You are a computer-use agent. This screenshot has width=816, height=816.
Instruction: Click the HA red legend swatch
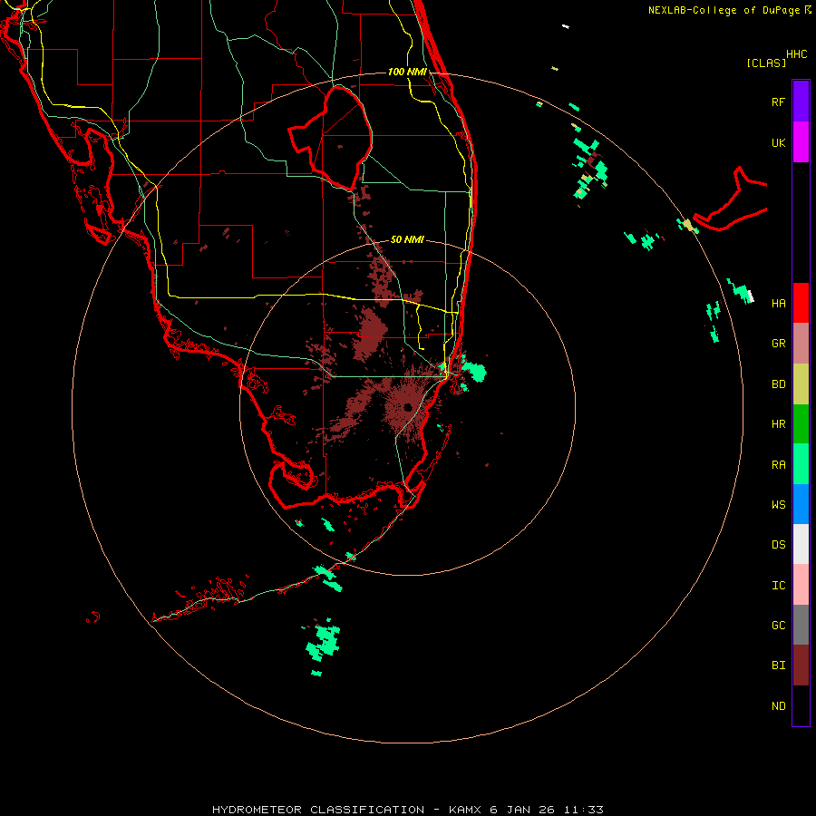pos(801,303)
